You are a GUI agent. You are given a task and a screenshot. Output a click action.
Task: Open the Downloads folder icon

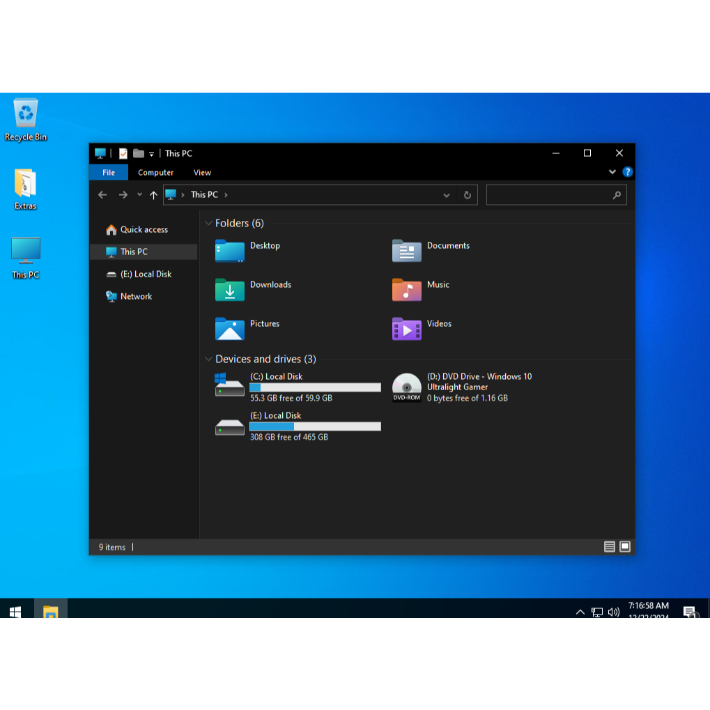pos(229,290)
